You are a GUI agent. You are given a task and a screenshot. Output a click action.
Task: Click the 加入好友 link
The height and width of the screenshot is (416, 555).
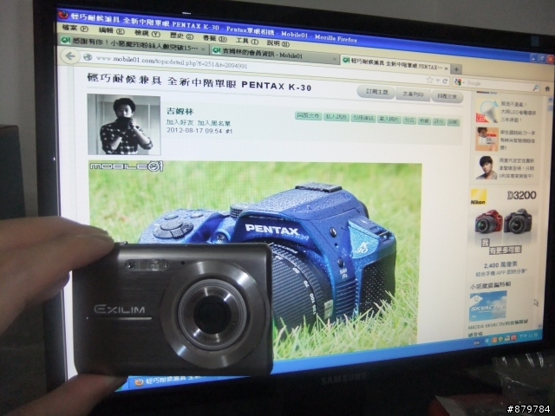coord(180,122)
